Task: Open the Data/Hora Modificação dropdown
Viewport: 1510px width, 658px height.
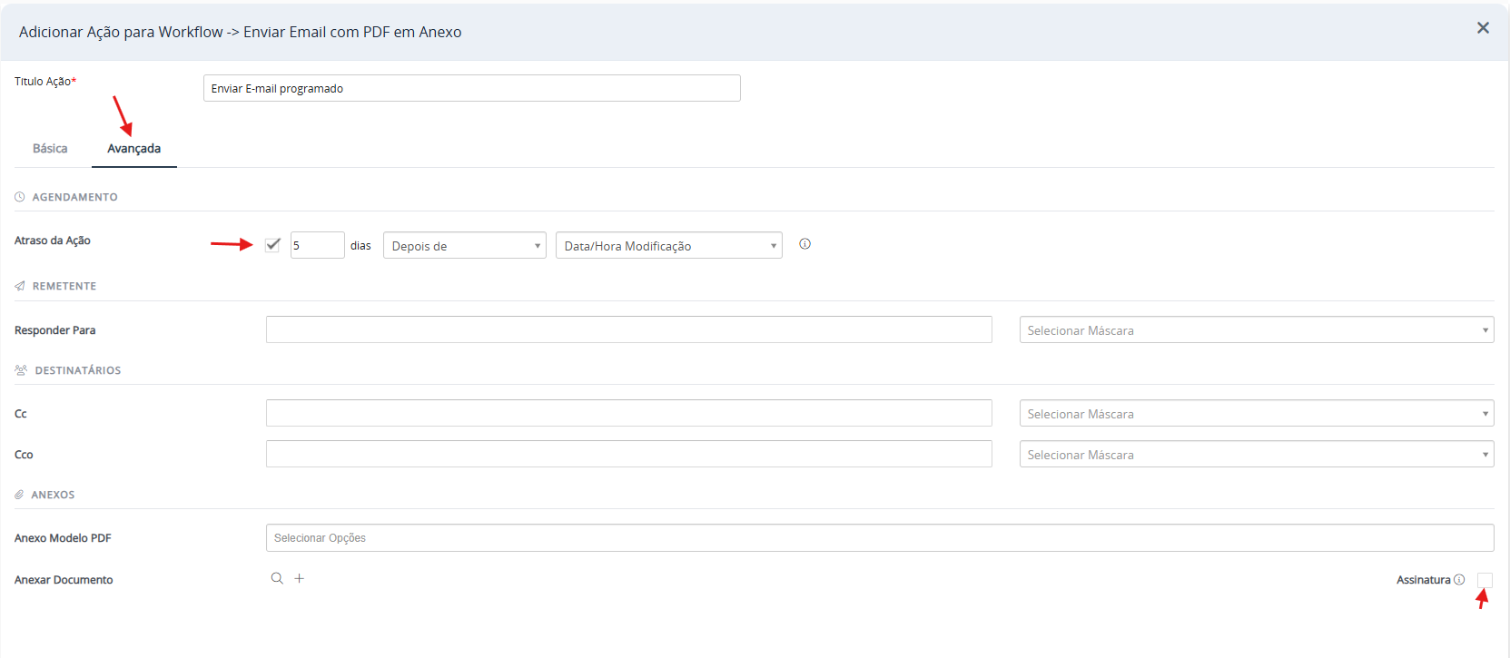Action: (669, 245)
